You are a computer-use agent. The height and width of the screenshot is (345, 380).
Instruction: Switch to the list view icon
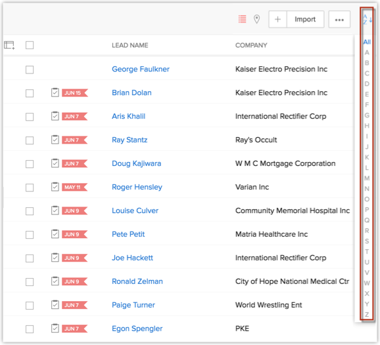tap(242, 19)
